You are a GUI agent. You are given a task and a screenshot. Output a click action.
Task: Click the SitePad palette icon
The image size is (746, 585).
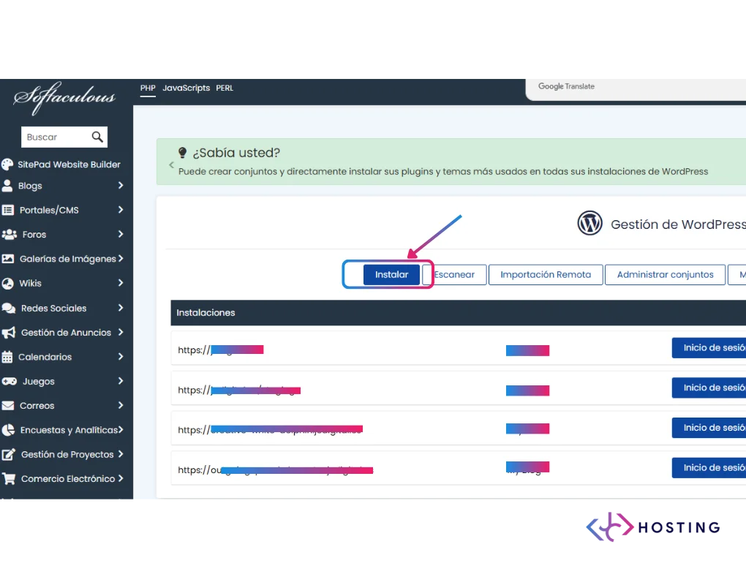coord(7,165)
